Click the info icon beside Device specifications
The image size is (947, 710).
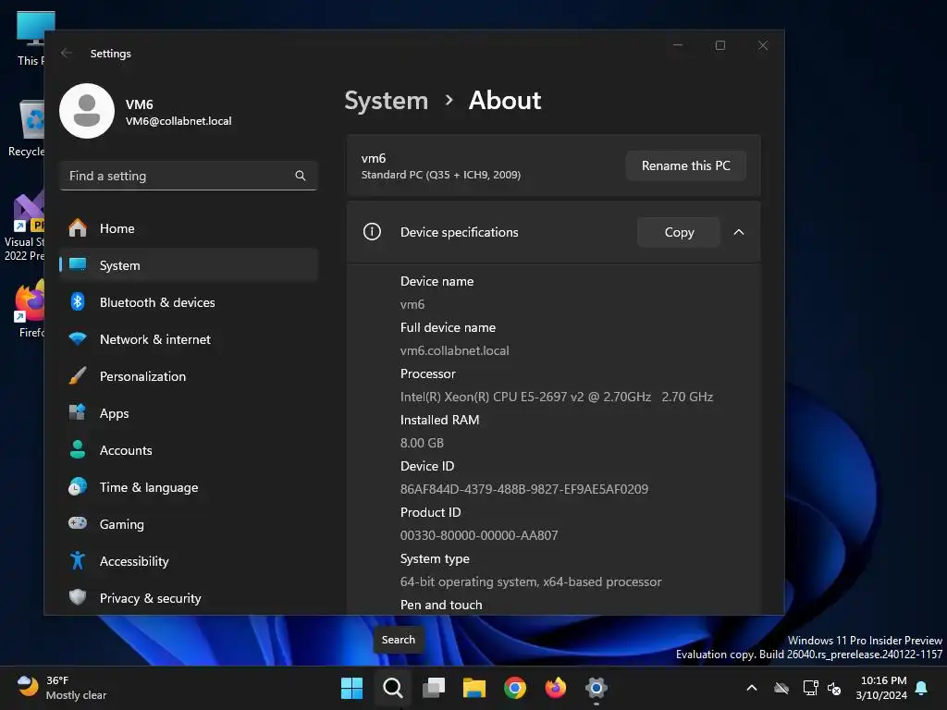tap(372, 231)
